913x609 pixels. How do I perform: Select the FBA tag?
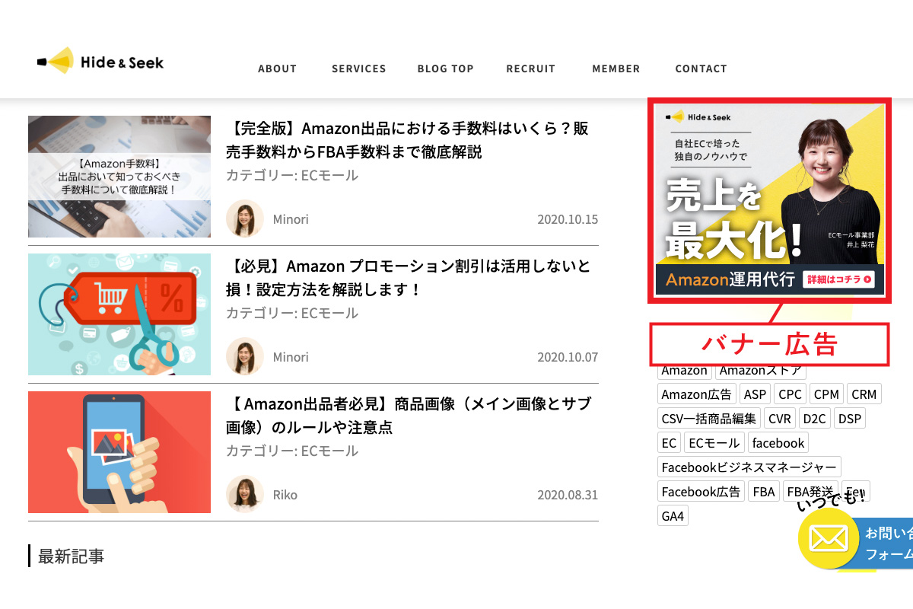click(764, 492)
